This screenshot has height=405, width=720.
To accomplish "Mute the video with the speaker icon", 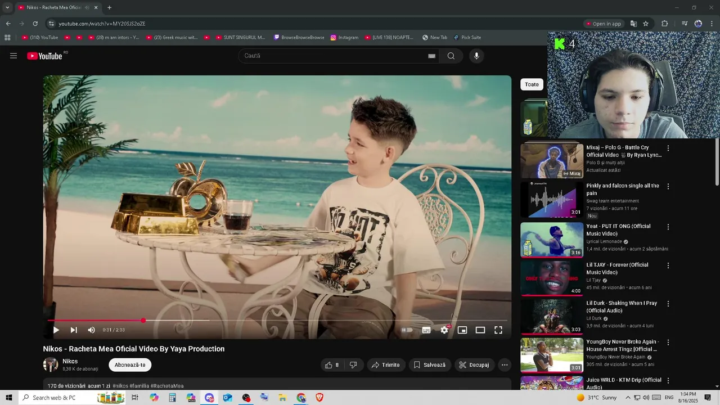I will 92,330.
